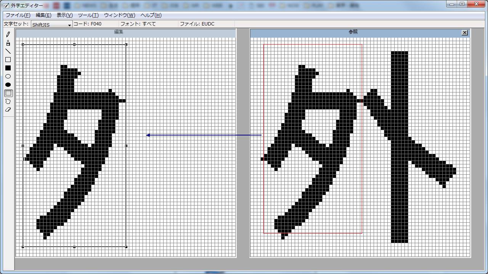488x274 pixels.
Task: Activate the Rectangular Selection tool
Action: pos(8,93)
